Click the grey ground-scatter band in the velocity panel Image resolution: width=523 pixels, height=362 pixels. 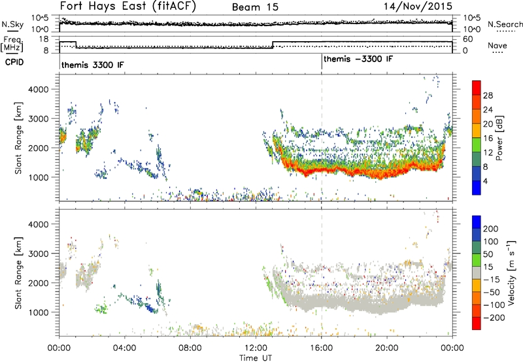tap(363, 303)
